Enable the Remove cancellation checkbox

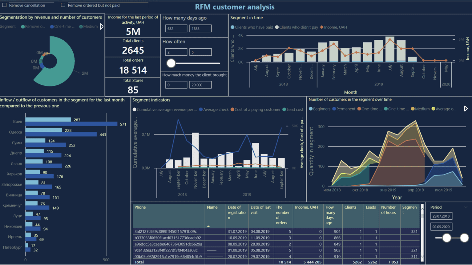pyautogui.click(x=4, y=5)
